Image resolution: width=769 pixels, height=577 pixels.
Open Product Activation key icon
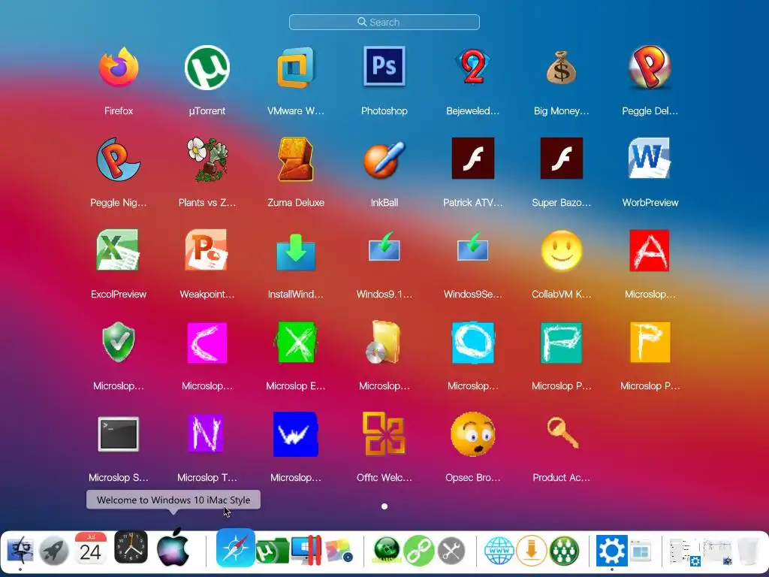click(562, 433)
